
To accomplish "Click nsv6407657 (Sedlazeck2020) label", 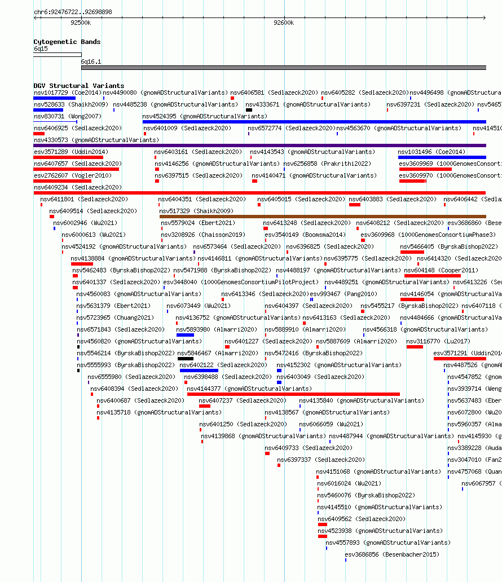I will click(x=78, y=164).
